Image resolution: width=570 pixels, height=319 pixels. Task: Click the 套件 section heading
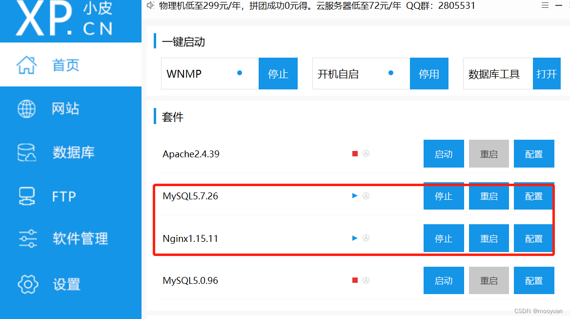(x=173, y=117)
